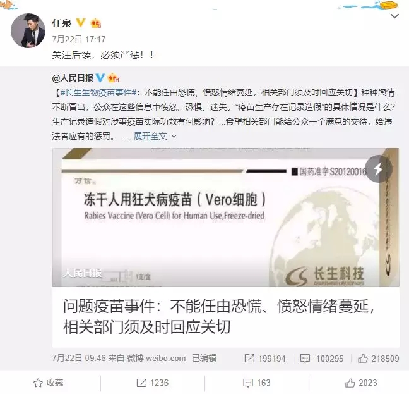
Task: Open the post options chevron at top right
Action: 394,16
